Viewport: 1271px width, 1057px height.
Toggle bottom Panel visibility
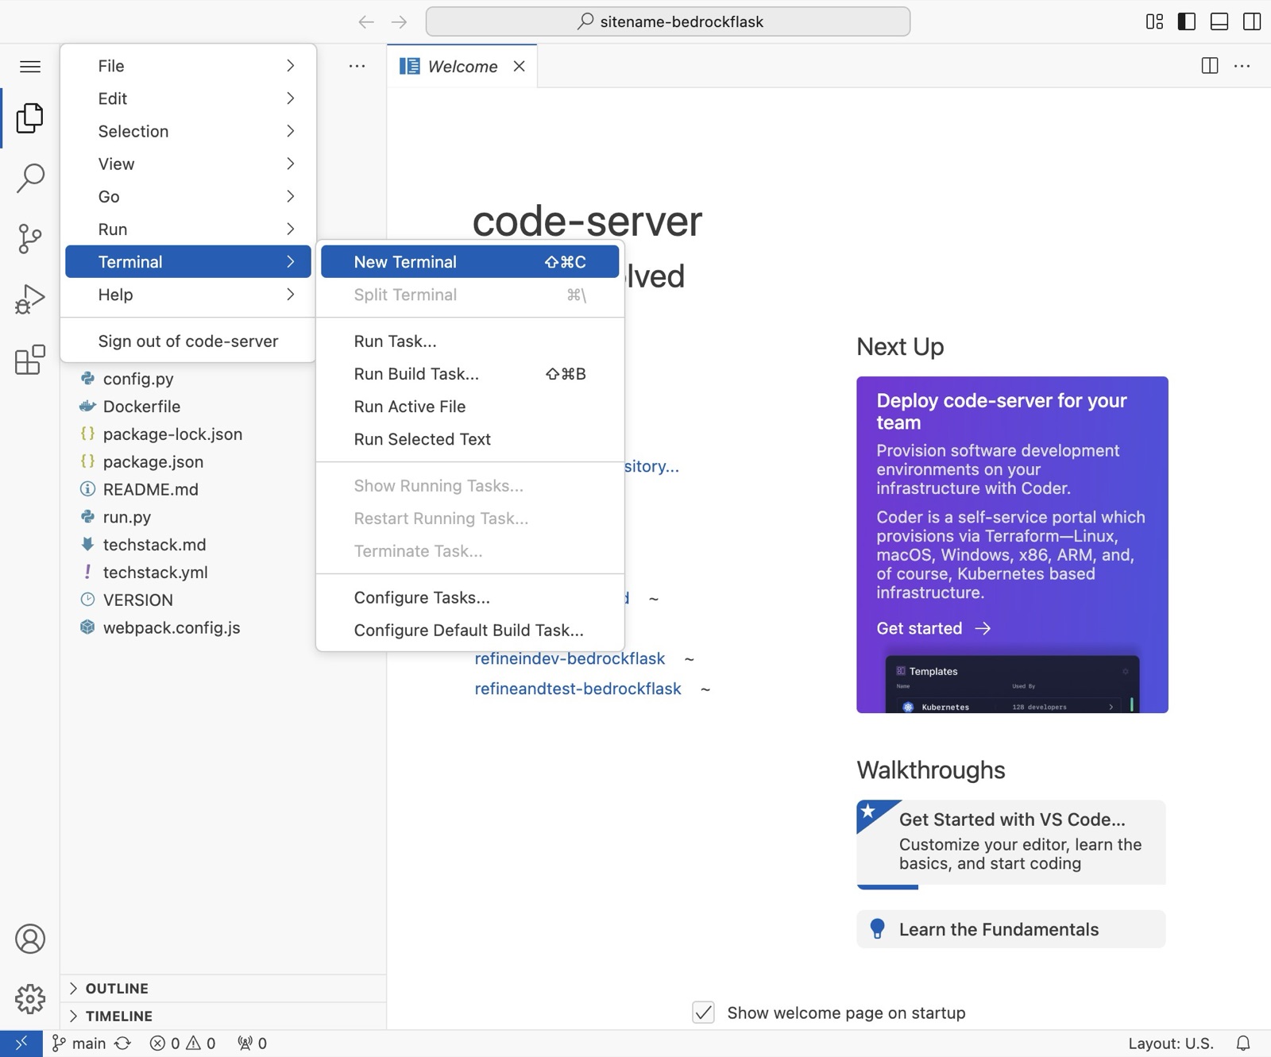coord(1219,22)
